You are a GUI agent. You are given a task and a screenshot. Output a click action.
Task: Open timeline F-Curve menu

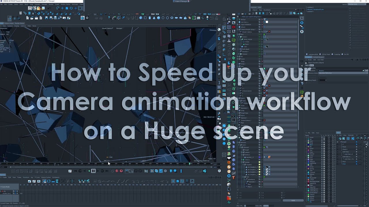click(37, 177)
